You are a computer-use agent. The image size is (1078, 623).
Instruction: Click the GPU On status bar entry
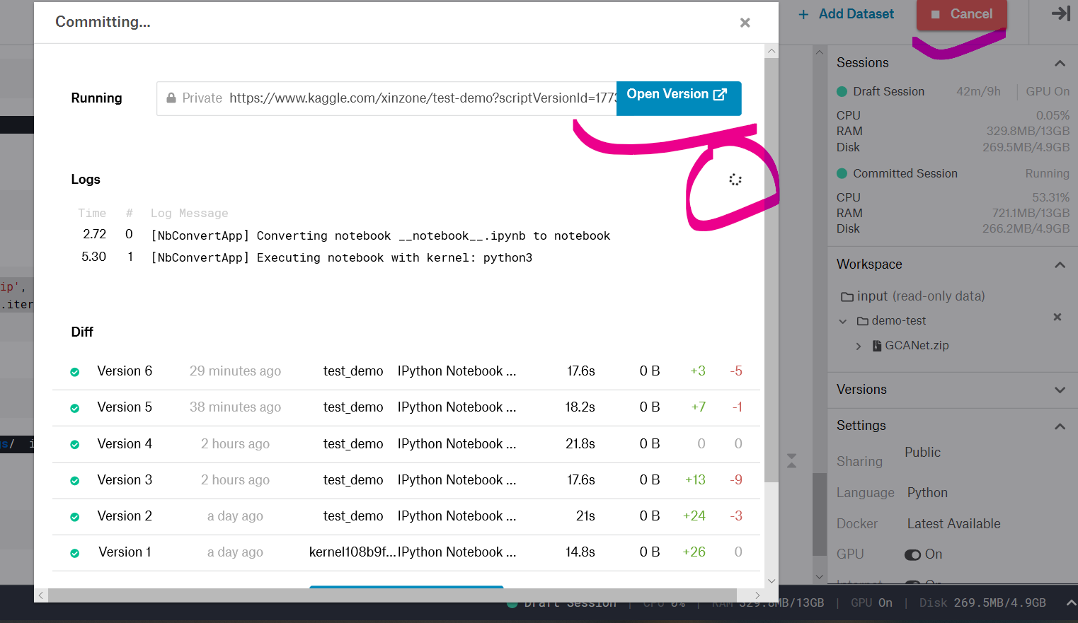click(871, 603)
